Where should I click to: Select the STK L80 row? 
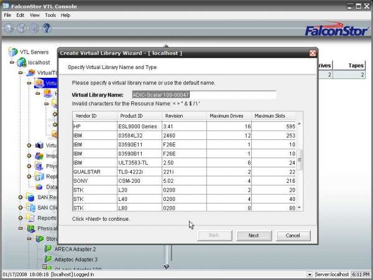(x=185, y=207)
